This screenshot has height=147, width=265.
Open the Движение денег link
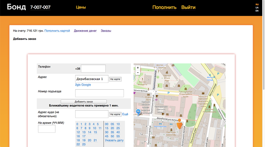85,31
